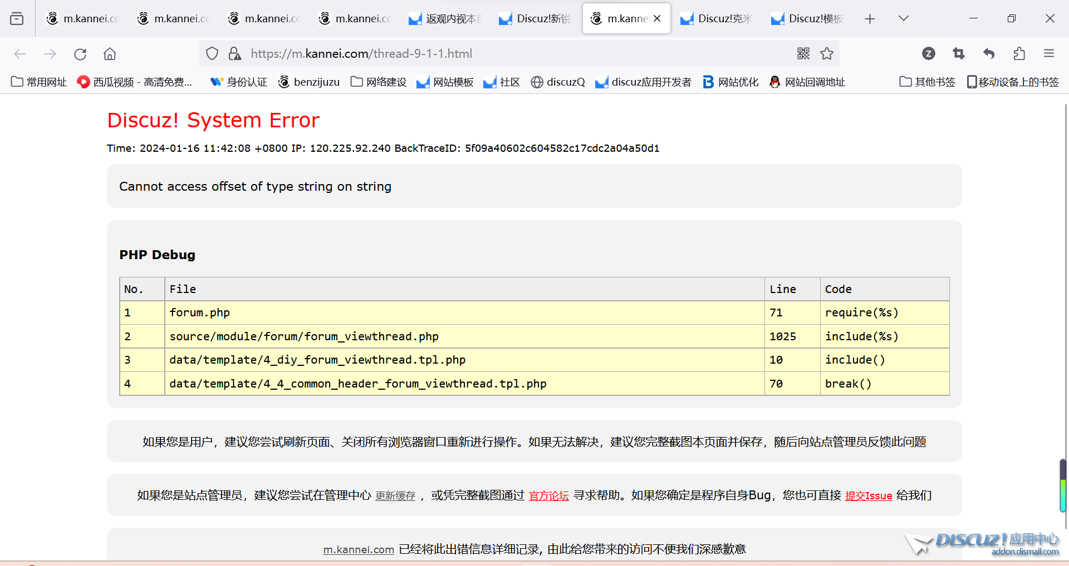1069x566 pixels.
Task: Expand the list all tabs chevron
Action: point(904,18)
